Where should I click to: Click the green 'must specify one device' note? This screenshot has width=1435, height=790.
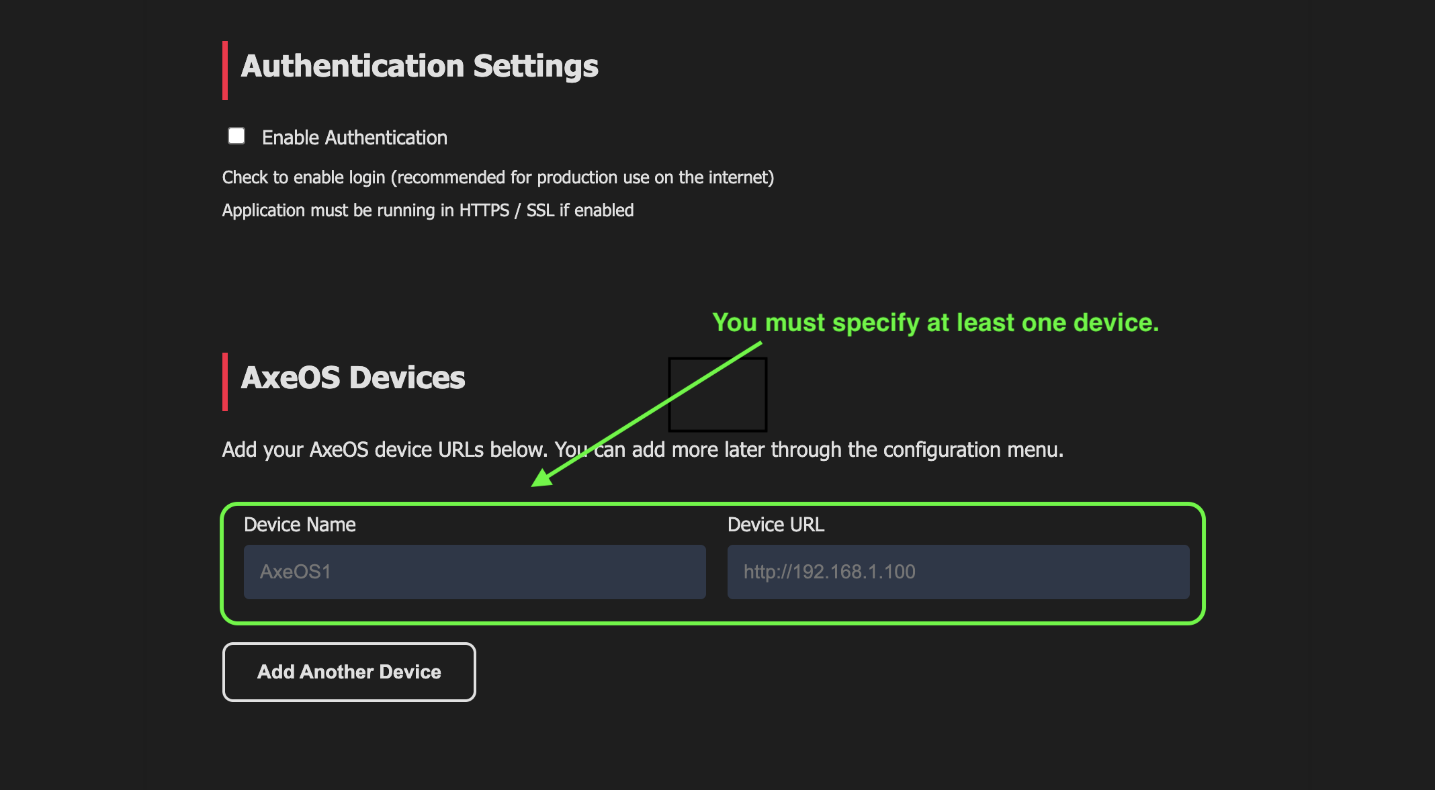935,322
